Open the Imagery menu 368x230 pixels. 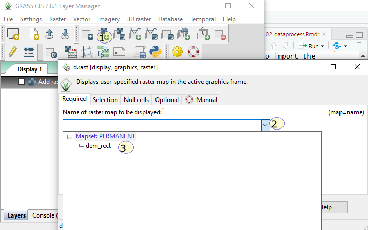point(108,19)
